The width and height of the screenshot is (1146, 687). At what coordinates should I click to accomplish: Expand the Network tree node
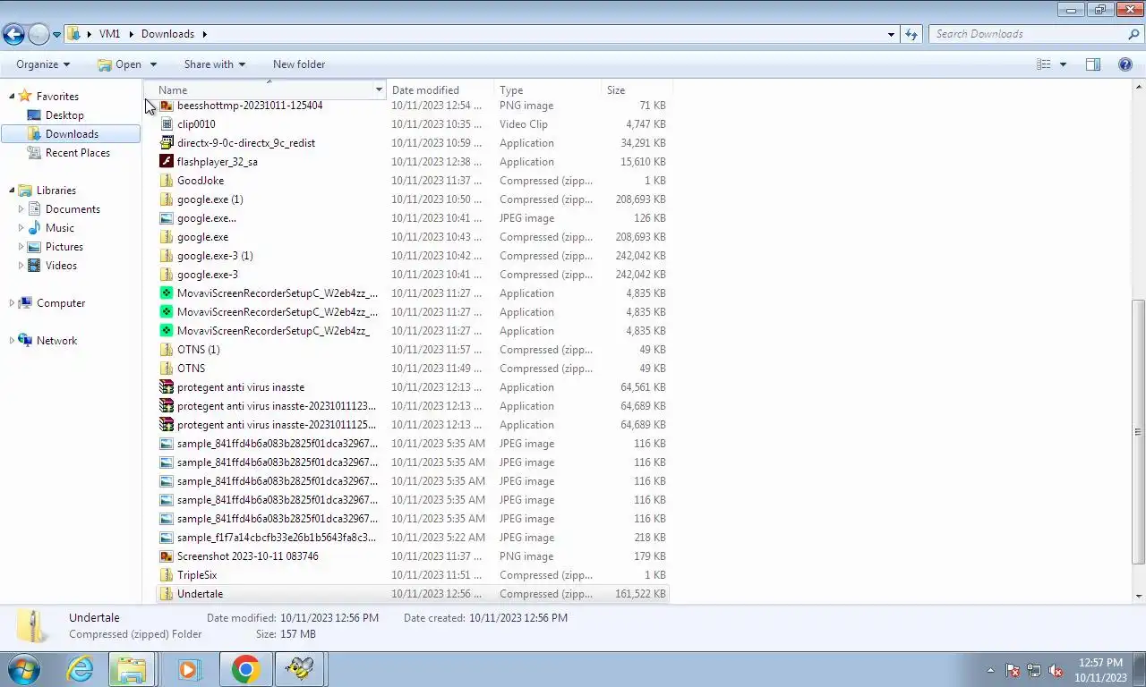[12, 341]
